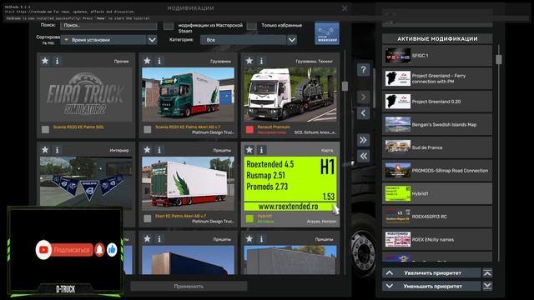Image resolution: width=534 pixels, height=300 pixels.
Task: Toggle green checkbox of Hybrid1 mod
Action: 249,218
